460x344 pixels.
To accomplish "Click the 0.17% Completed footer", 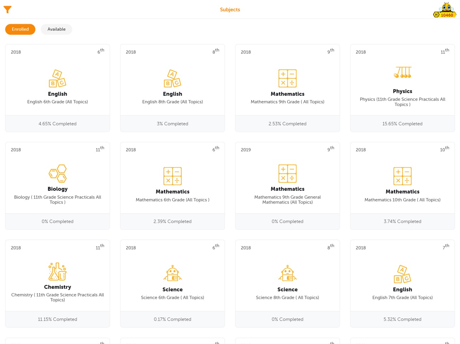I will 173,319.
